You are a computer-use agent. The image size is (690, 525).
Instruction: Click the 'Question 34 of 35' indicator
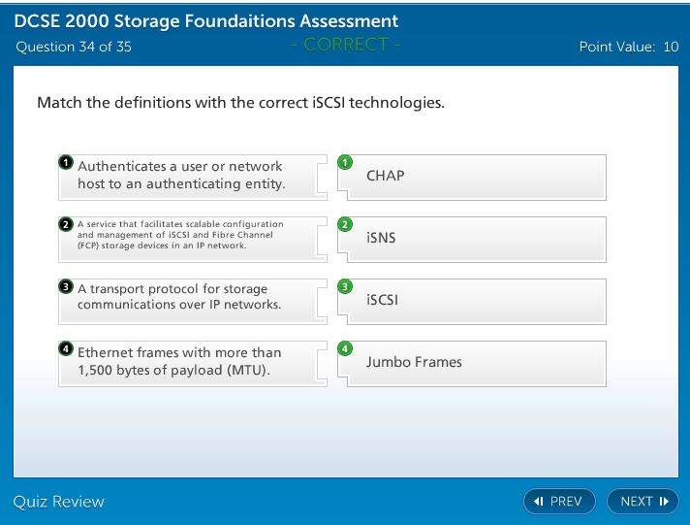click(x=74, y=47)
